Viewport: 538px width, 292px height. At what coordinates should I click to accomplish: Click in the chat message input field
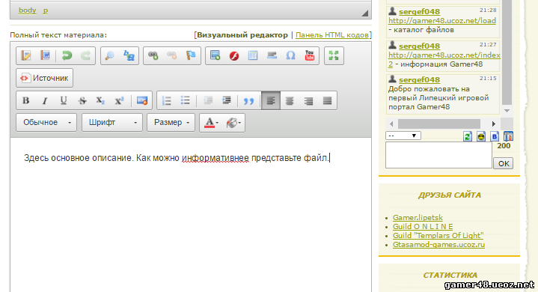tap(438, 155)
